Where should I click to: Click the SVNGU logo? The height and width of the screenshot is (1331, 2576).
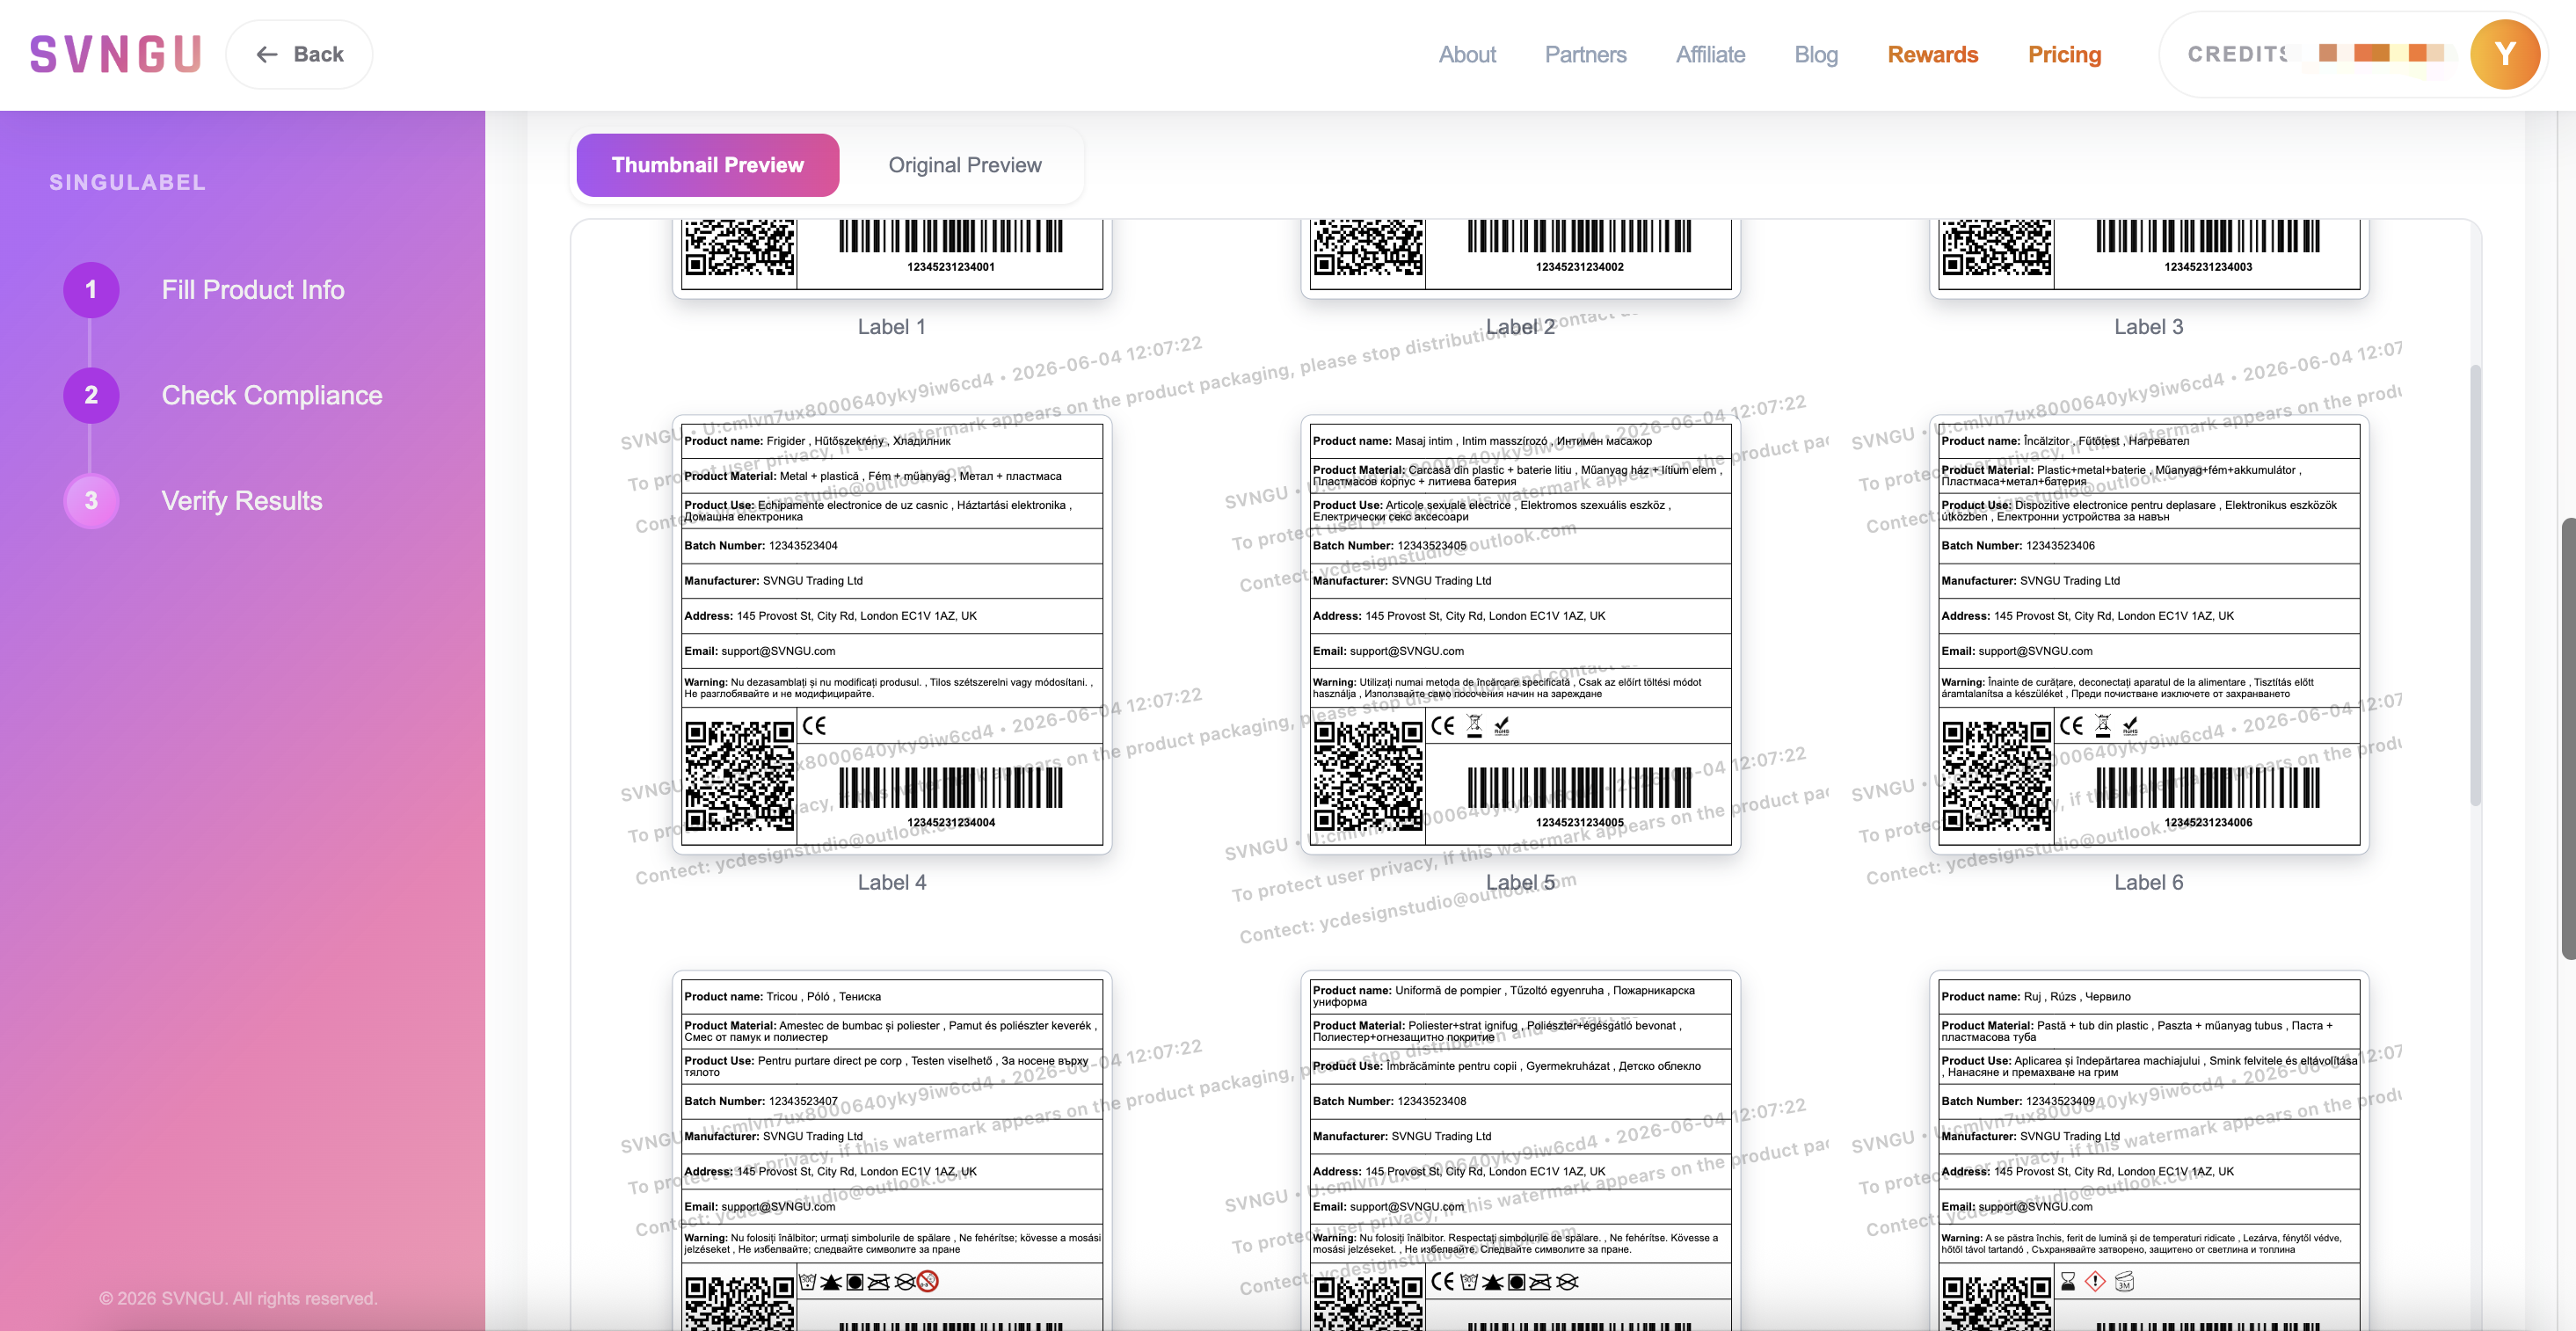click(115, 54)
